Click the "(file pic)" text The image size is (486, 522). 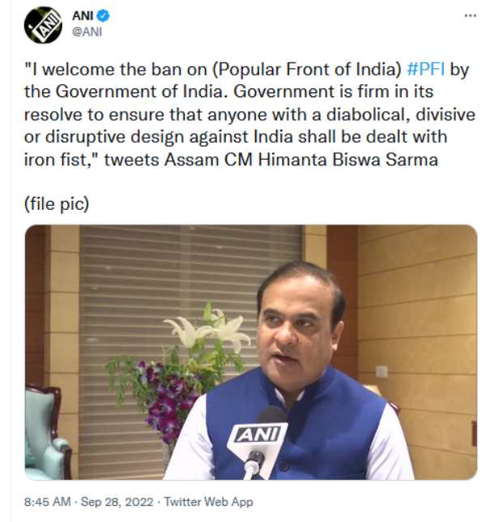coord(57,204)
